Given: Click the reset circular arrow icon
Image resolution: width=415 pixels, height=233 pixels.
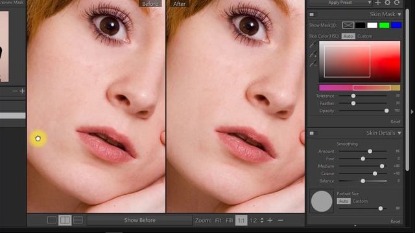Looking at the screenshot, I should [x=397, y=3].
